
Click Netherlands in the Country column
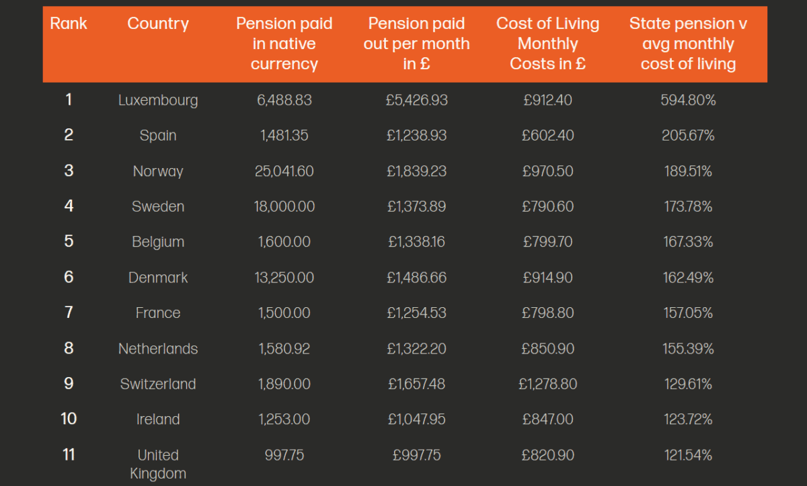pos(158,349)
